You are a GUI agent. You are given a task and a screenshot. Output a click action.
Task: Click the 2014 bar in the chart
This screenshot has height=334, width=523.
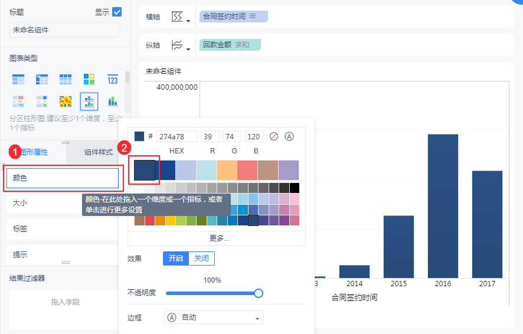click(x=354, y=271)
